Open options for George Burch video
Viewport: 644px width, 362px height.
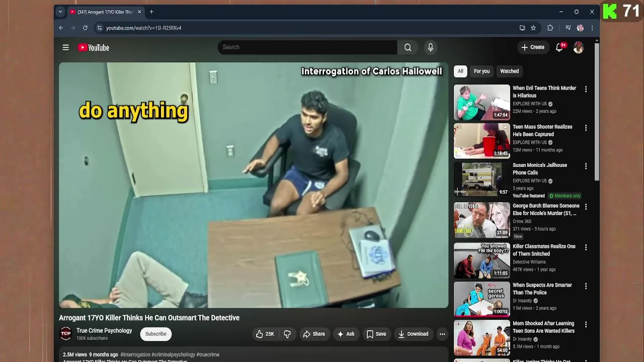point(586,207)
